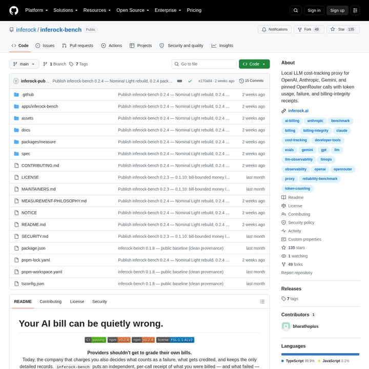Click the CI passing badge

pyautogui.click(x=95, y=340)
